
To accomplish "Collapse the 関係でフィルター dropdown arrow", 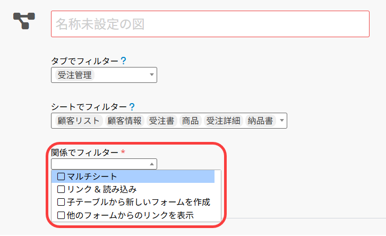I will pyautogui.click(x=152, y=164).
